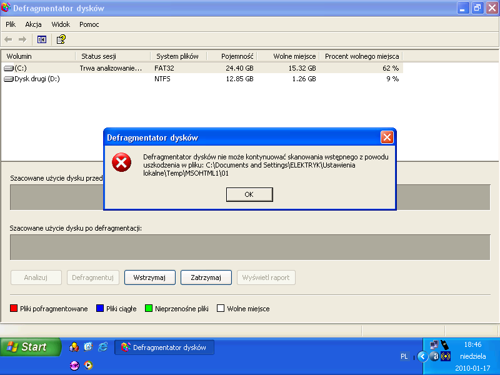The width and height of the screenshot is (500, 375).
Task: Open the Plik menu
Action: 11,24
